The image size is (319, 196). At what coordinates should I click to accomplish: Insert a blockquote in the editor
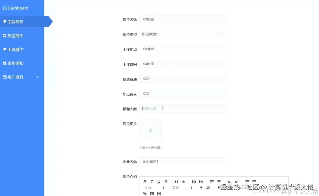point(176,182)
